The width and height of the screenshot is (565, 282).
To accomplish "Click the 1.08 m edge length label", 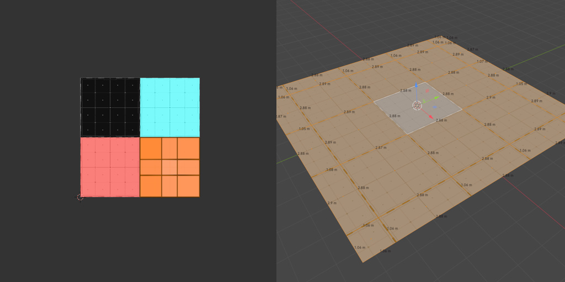I will coord(332,170).
